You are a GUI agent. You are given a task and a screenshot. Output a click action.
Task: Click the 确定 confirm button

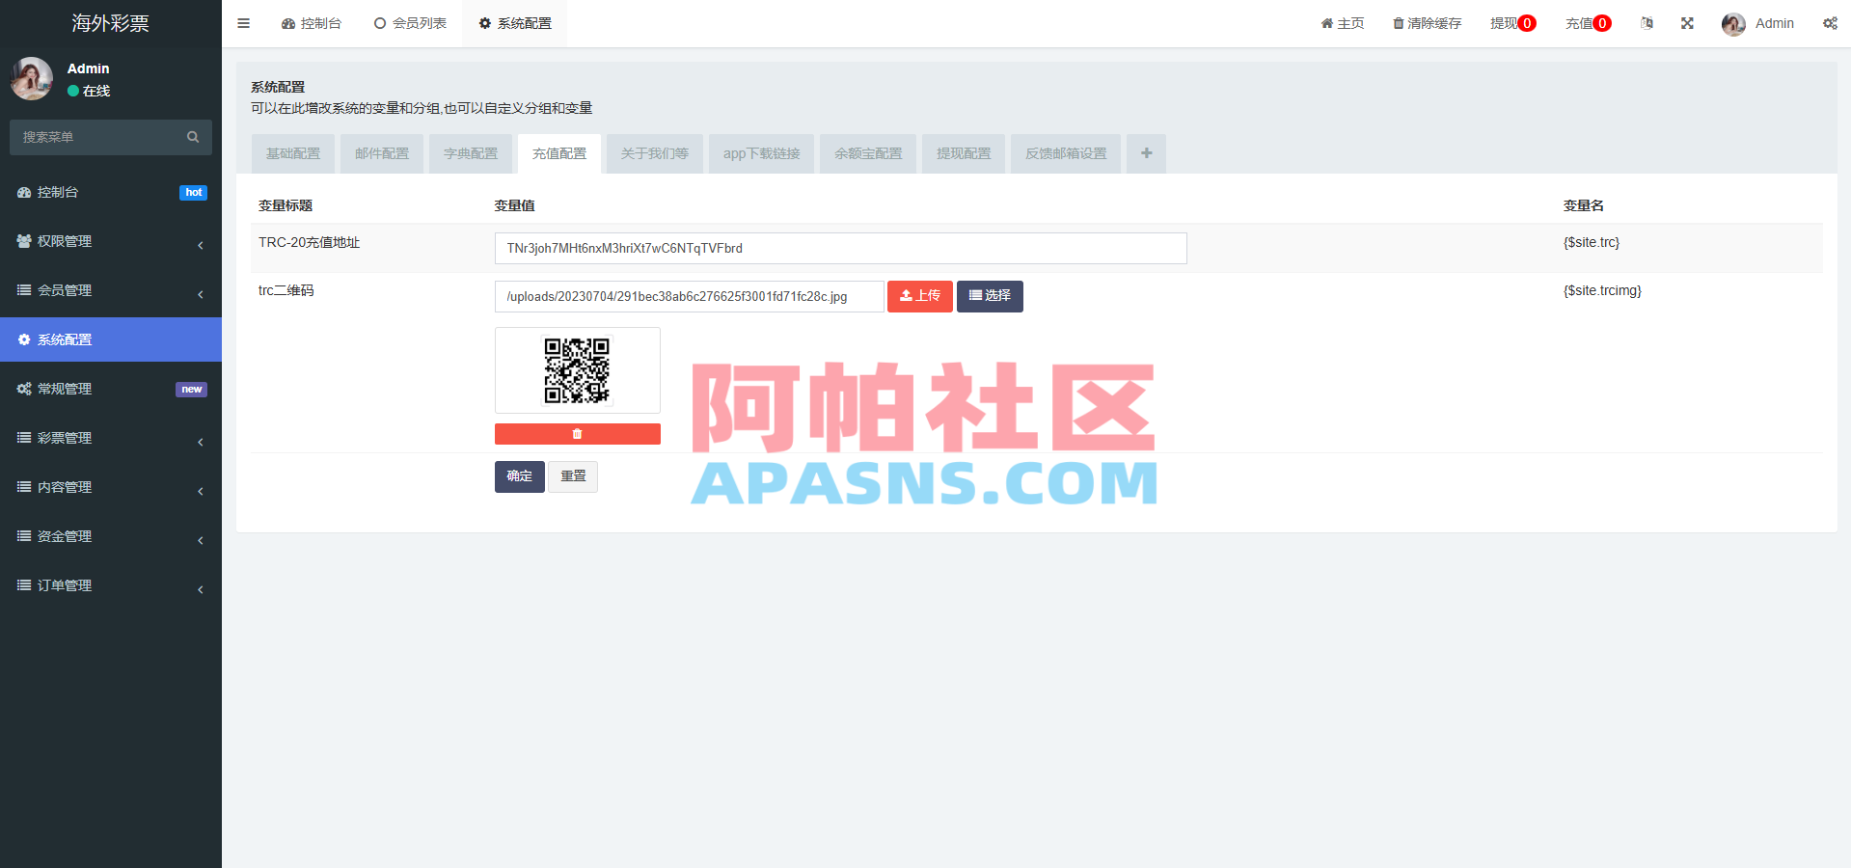tap(519, 476)
